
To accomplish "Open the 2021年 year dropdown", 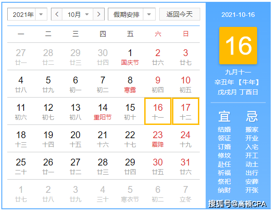I will tap(27, 14).
